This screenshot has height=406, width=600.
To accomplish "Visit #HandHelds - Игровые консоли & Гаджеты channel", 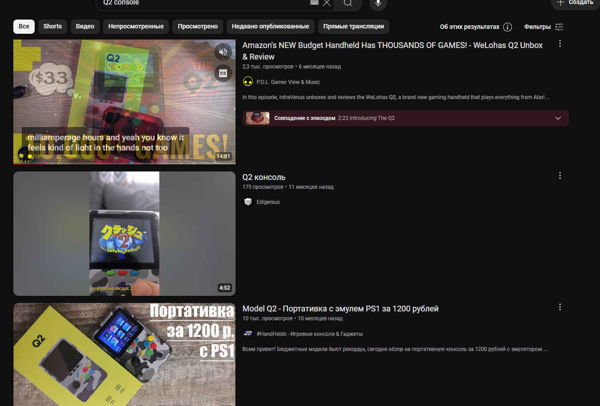I will coord(310,334).
